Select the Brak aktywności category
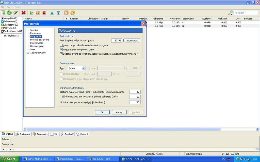The width and height of the screenshot is (260, 162). [12, 31]
